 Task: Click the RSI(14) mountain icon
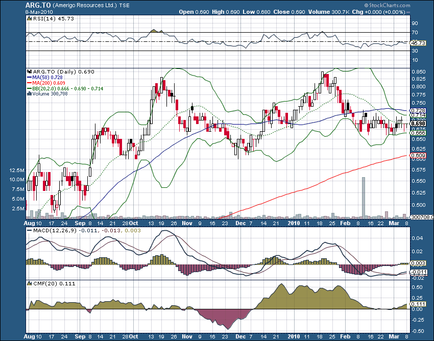tap(29, 18)
